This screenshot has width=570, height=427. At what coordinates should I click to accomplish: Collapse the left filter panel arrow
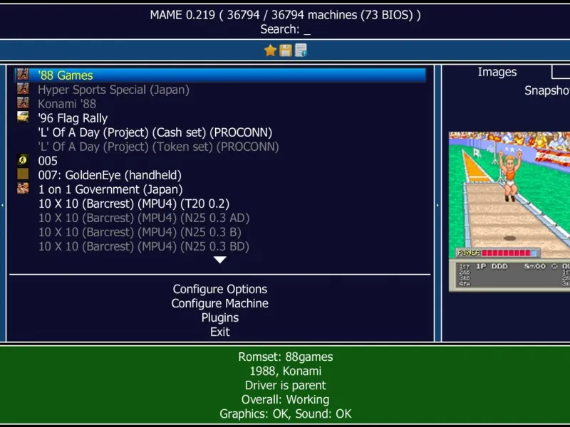(x=3, y=205)
